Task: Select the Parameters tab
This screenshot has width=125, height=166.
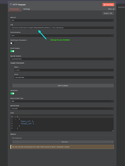Action: [x=15, y=9]
